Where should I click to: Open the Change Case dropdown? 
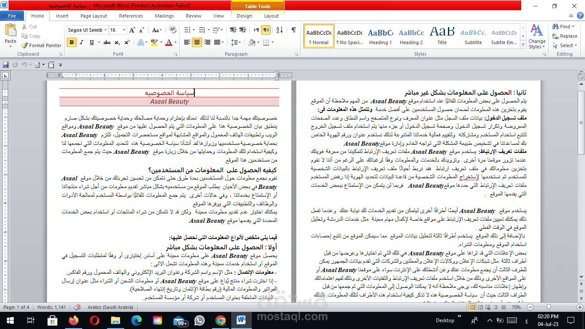click(x=157, y=30)
